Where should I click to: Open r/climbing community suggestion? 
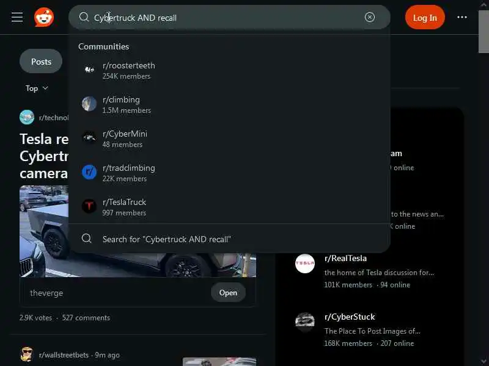229,104
